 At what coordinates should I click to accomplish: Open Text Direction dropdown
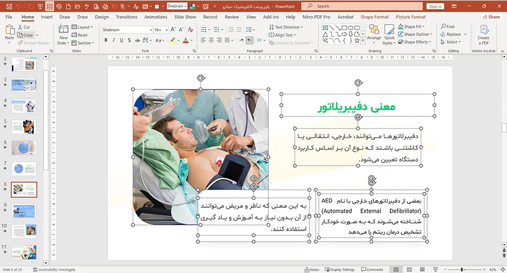[286, 27]
